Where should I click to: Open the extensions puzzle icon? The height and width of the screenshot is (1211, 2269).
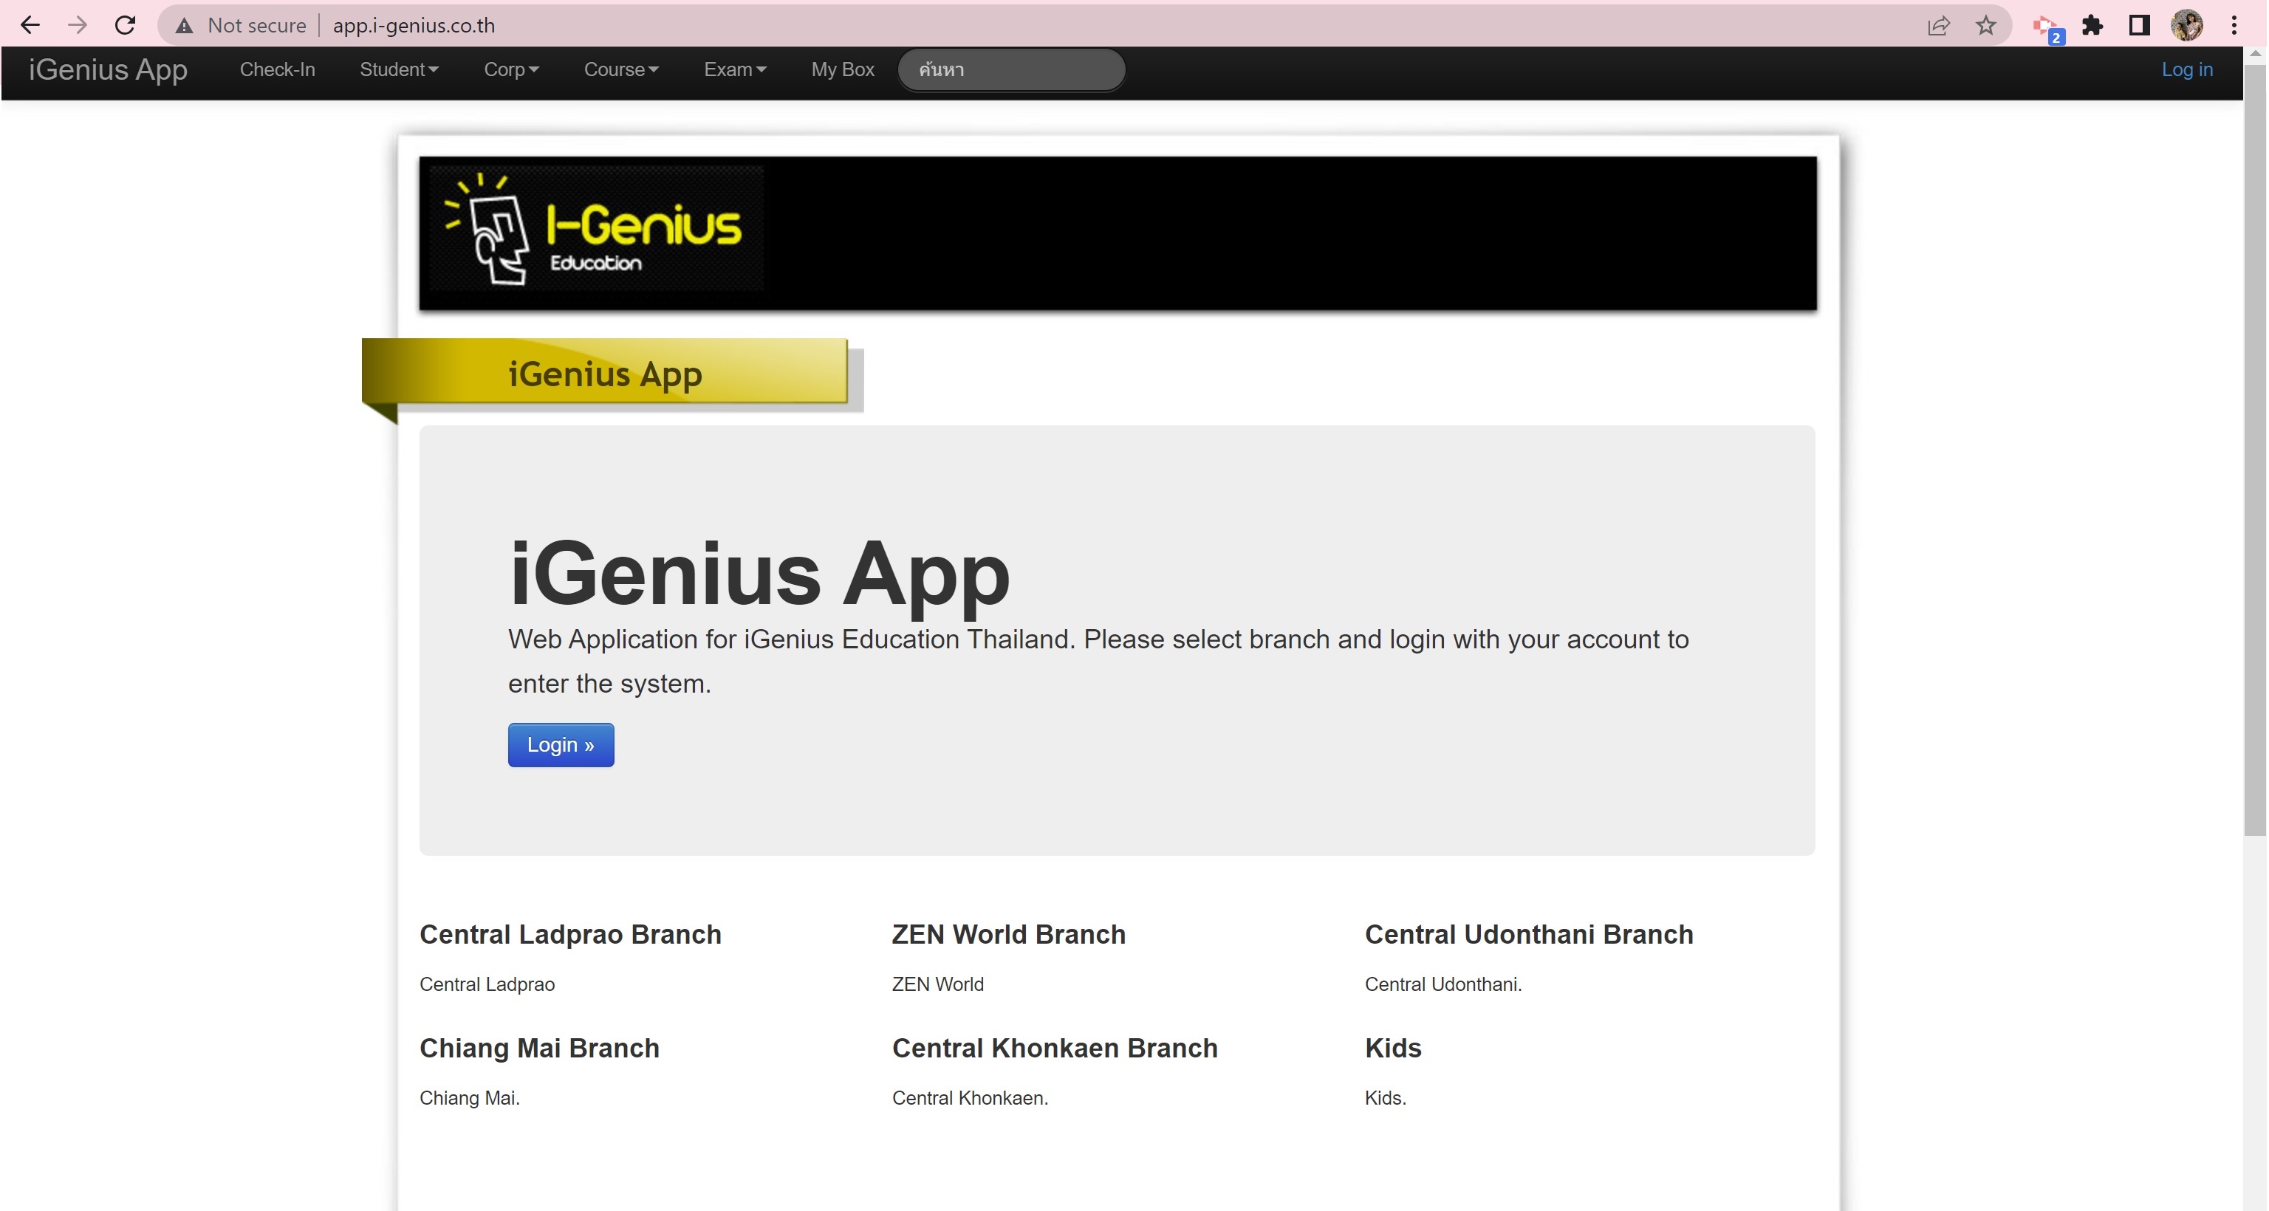point(2092,26)
